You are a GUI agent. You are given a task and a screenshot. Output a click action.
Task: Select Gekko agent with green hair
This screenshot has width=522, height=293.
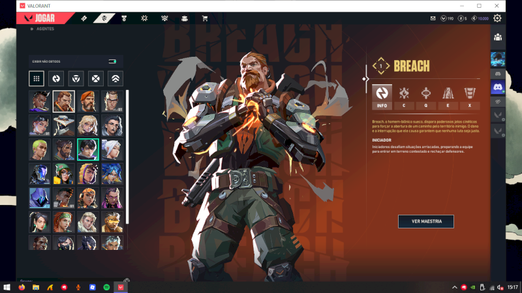pos(40,150)
